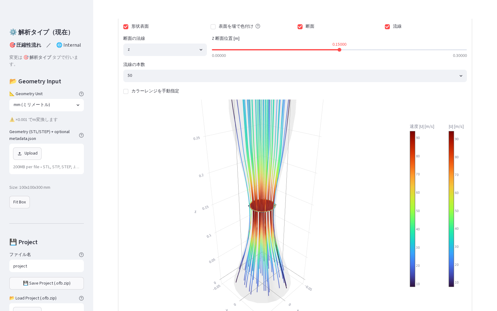
Task: Click the red cross-section disc in the 3D plot
Action: [262, 206]
